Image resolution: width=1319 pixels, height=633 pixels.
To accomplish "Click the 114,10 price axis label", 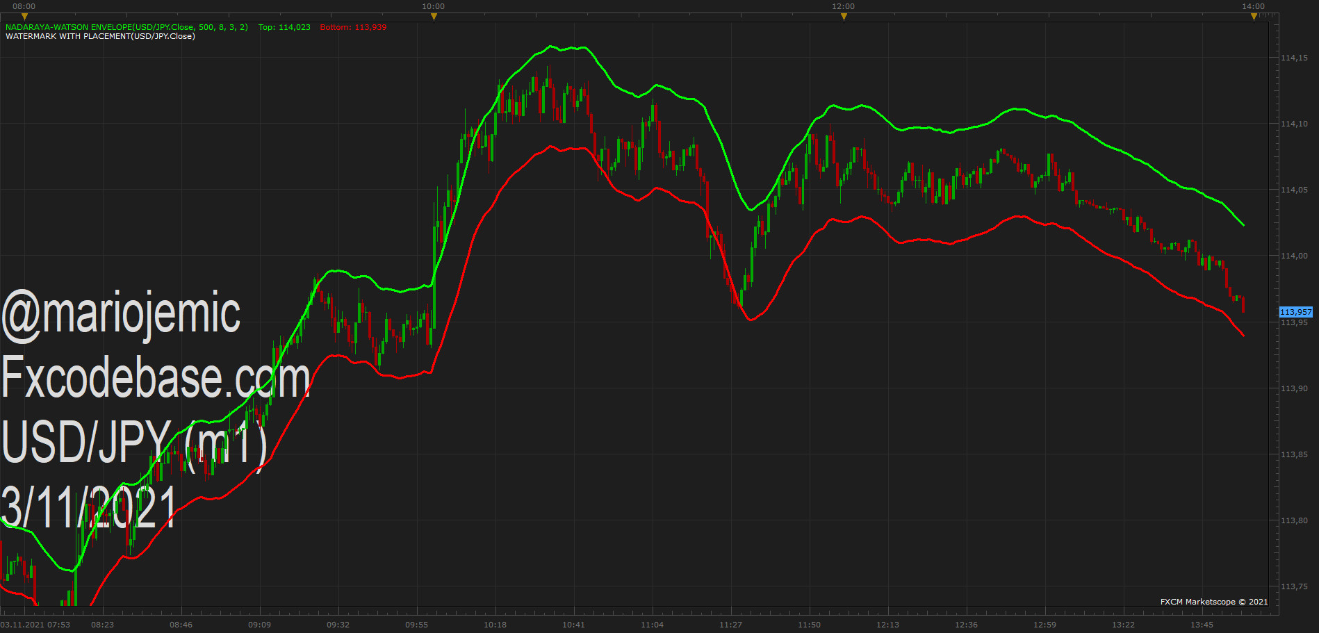I will 1294,124.
